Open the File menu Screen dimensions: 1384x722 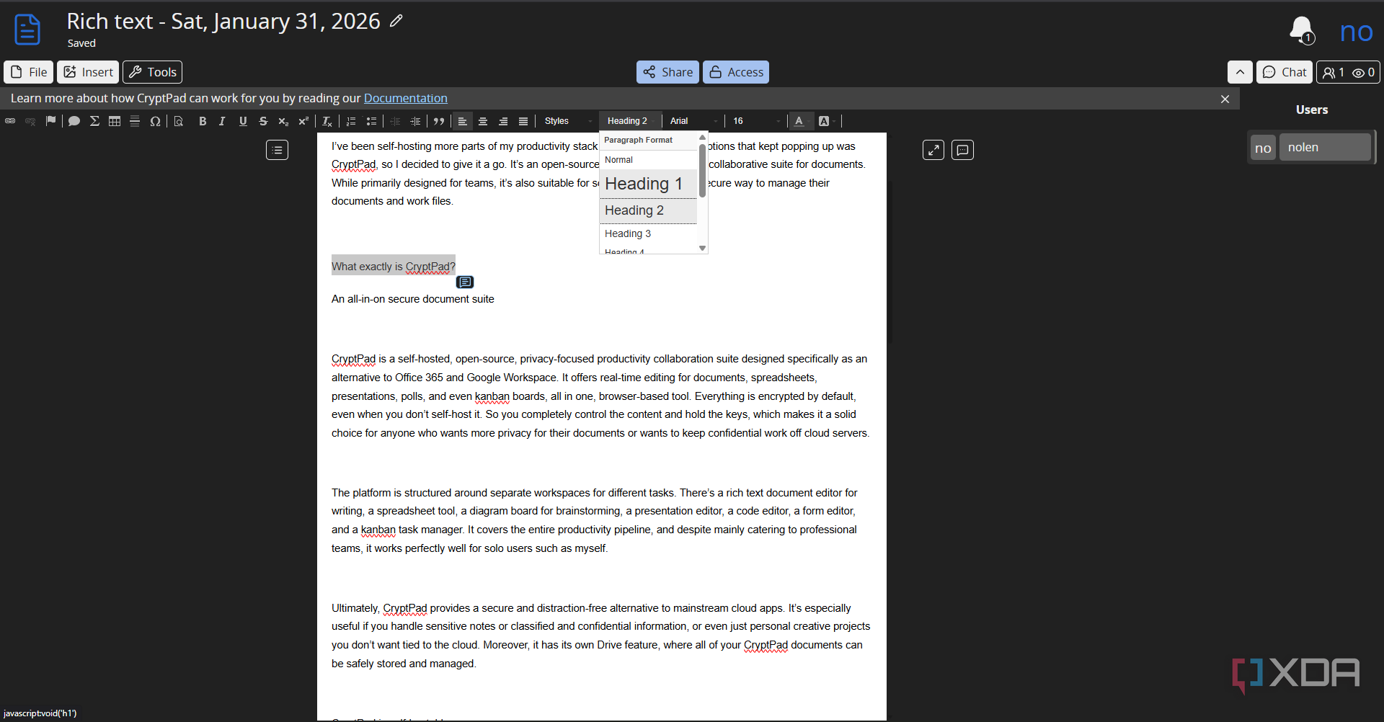pyautogui.click(x=29, y=72)
